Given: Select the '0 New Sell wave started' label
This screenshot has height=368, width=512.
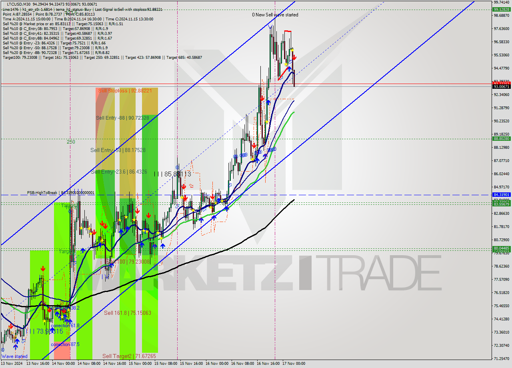Looking at the screenshot, I should (275, 15).
